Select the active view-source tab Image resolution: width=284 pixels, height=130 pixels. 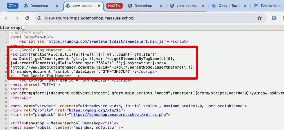tap(83, 6)
